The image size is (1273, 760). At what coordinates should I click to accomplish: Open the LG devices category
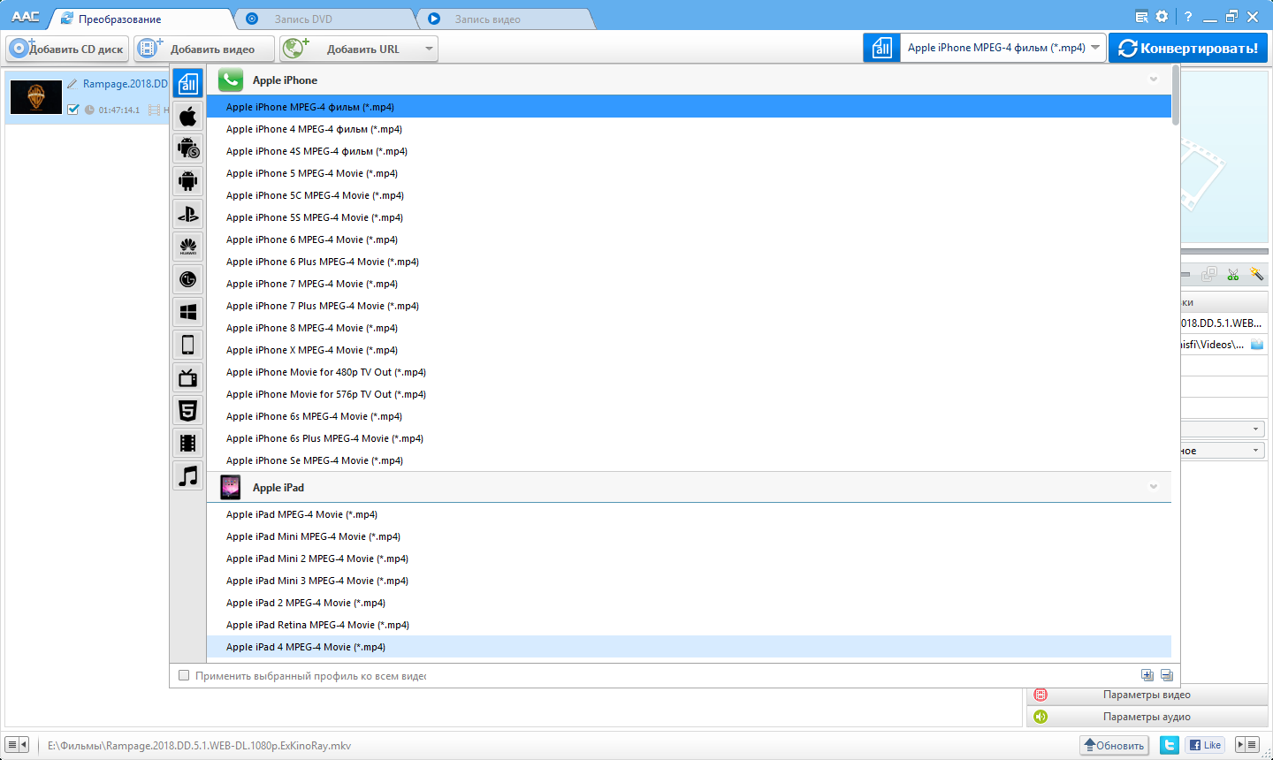click(187, 279)
